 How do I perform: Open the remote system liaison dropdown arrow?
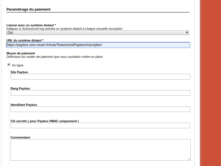click(x=187, y=33)
